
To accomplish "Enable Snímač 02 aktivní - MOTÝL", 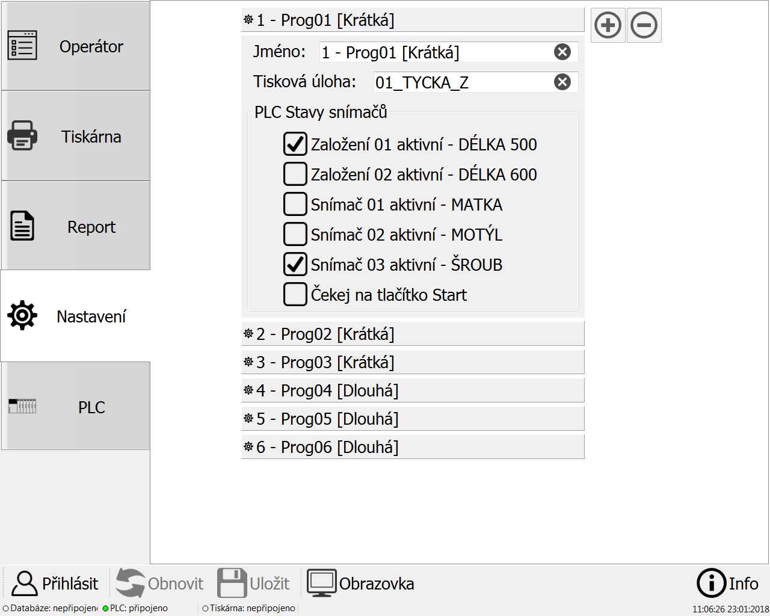I will [295, 235].
